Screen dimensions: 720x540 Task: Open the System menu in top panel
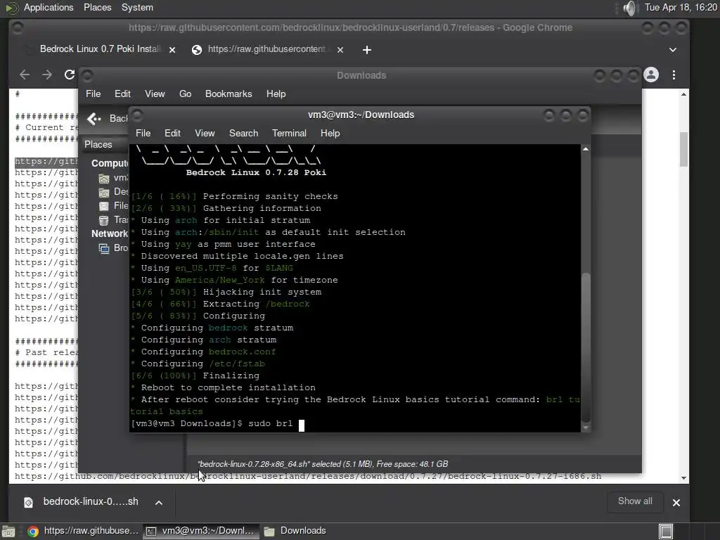(x=137, y=7)
